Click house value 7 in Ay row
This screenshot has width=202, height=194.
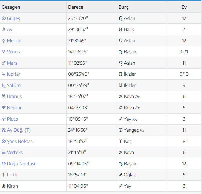click(184, 29)
